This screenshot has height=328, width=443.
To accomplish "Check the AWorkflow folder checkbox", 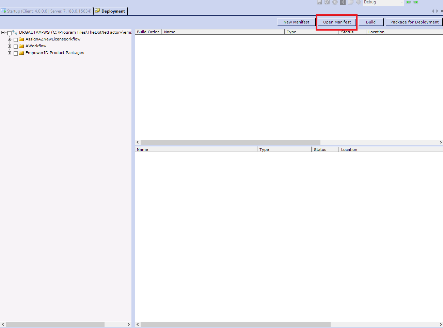I will (x=16, y=46).
